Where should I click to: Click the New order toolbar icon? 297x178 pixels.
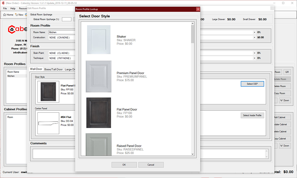coord(19,15)
